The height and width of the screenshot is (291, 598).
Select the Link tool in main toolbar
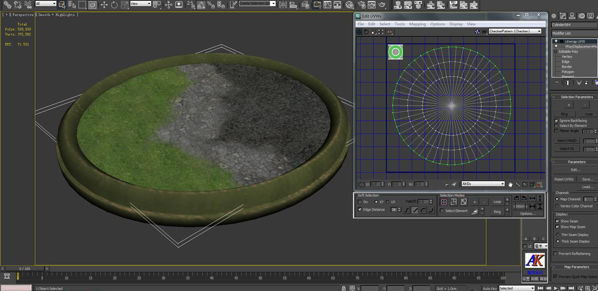(x=7, y=5)
